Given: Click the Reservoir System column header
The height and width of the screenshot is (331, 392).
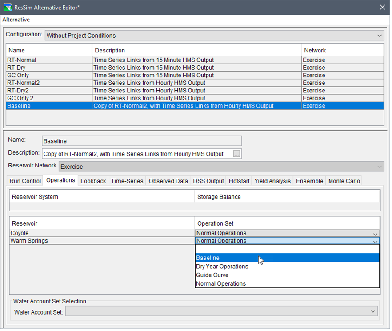Looking at the screenshot, I should 102,198.
